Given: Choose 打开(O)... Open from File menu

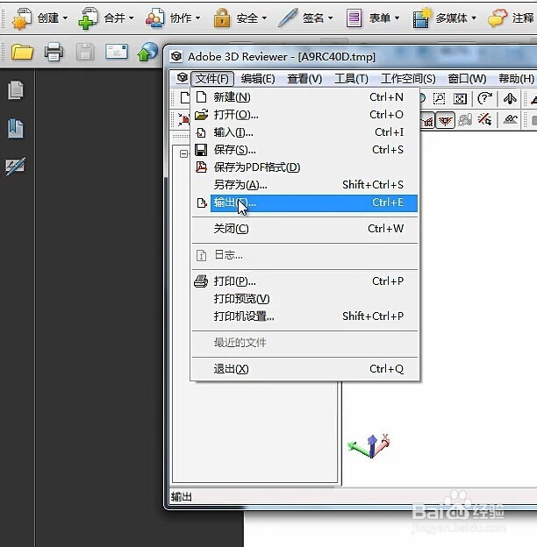Looking at the screenshot, I should pos(304,115).
